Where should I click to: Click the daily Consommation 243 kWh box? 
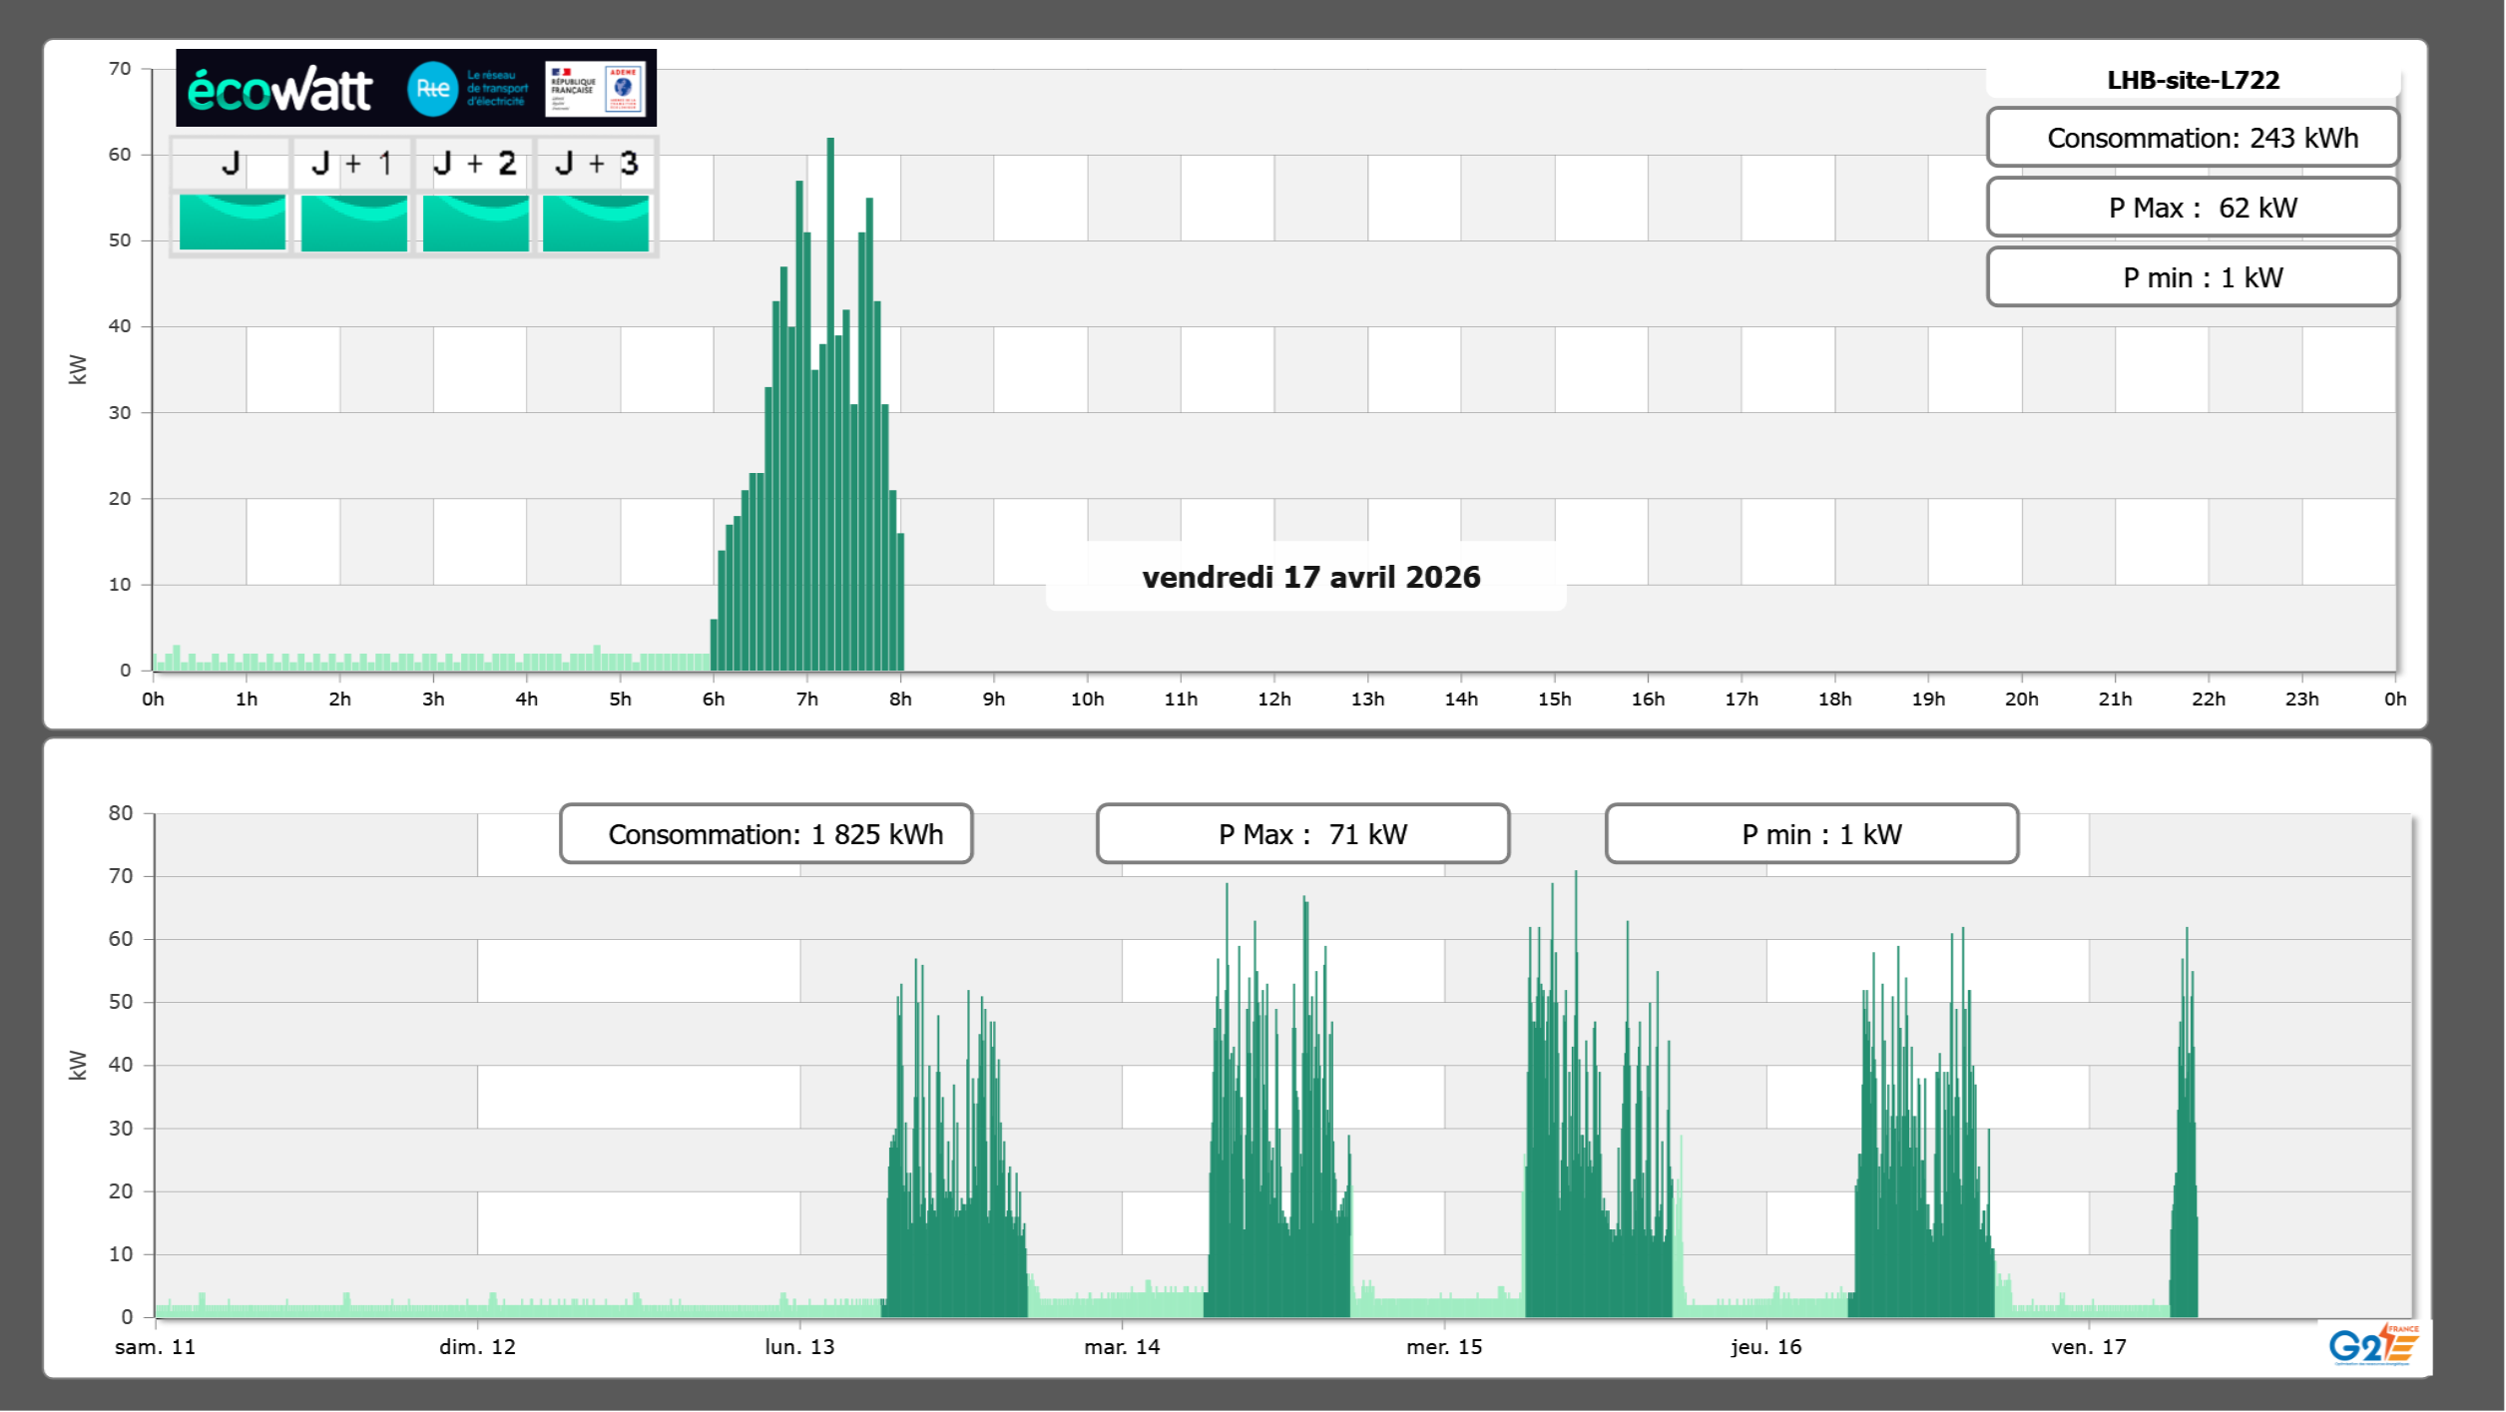[2193, 138]
